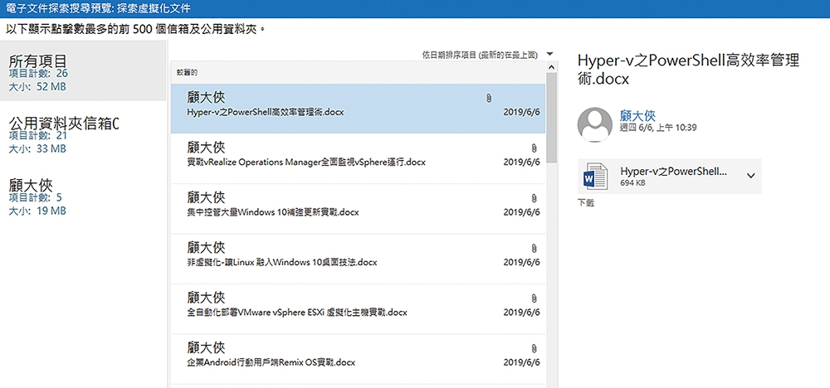Select message 實戰vRealize Operations Manager全面監視vSphere運行.docx
Viewport: 830px width, 388px height.
coord(357,158)
